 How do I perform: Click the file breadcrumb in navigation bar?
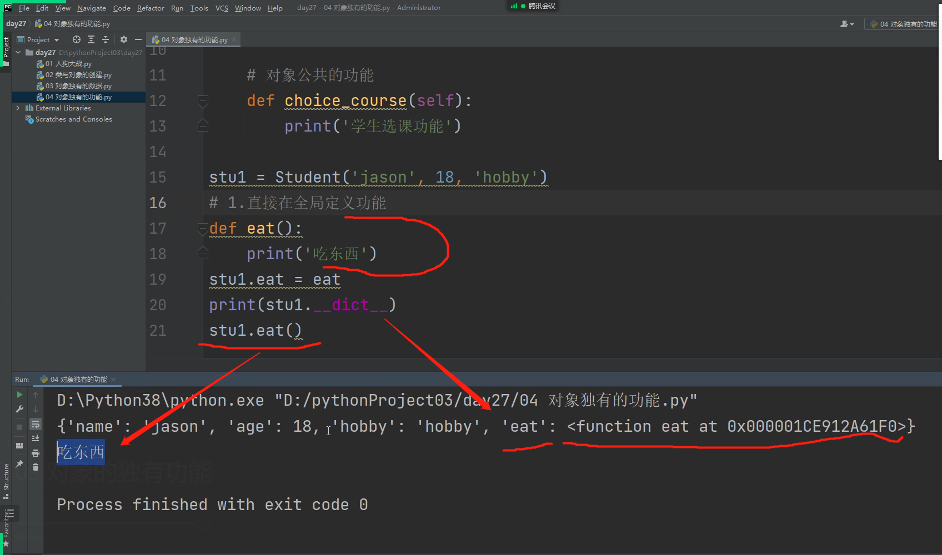73,24
